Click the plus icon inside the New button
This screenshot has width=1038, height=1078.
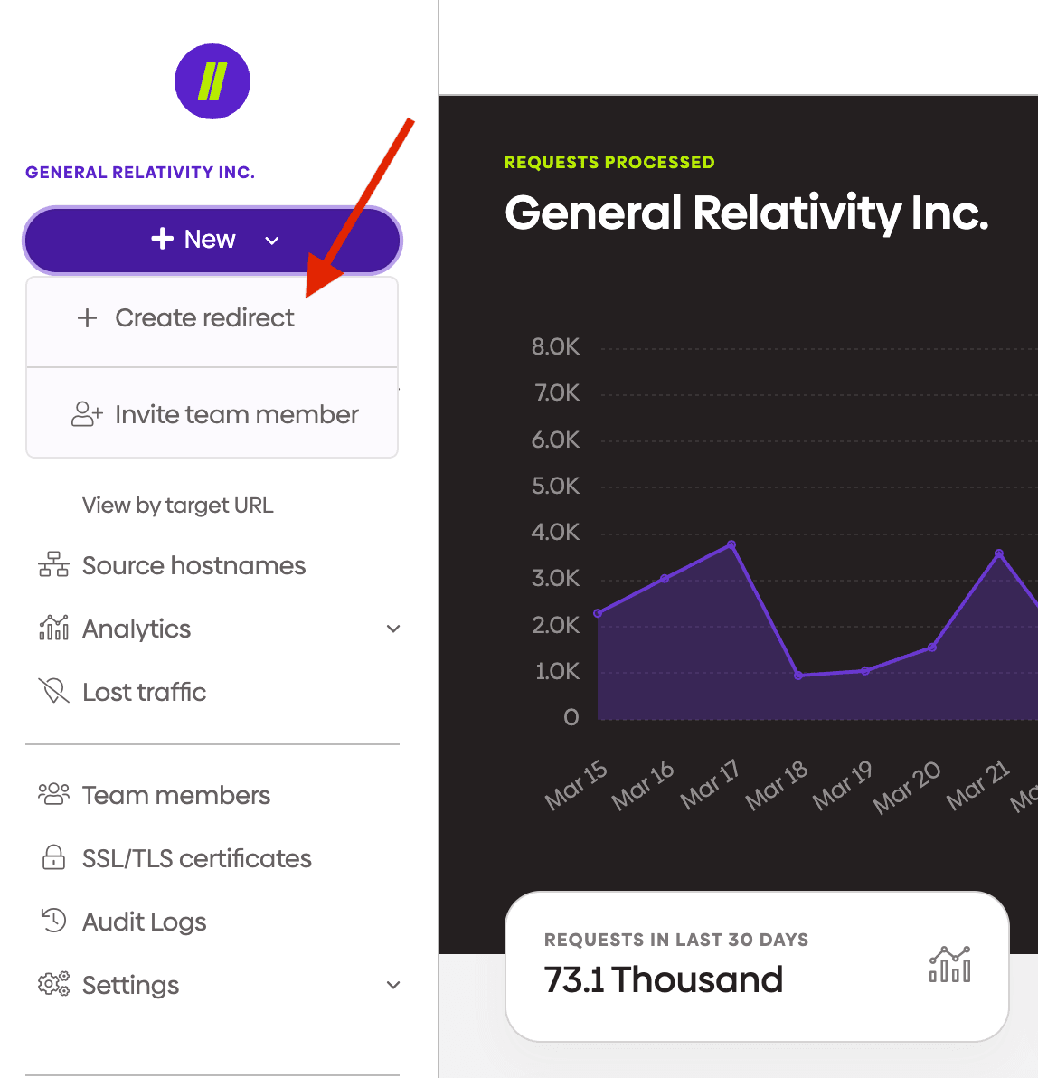pos(162,239)
